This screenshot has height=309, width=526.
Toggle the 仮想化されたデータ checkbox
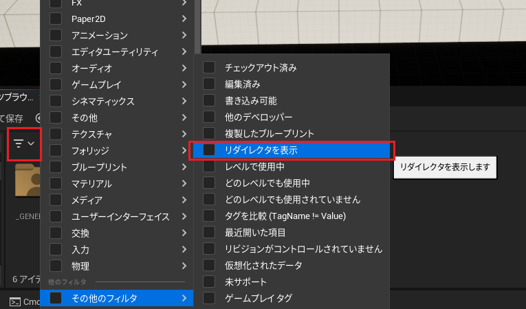209,266
